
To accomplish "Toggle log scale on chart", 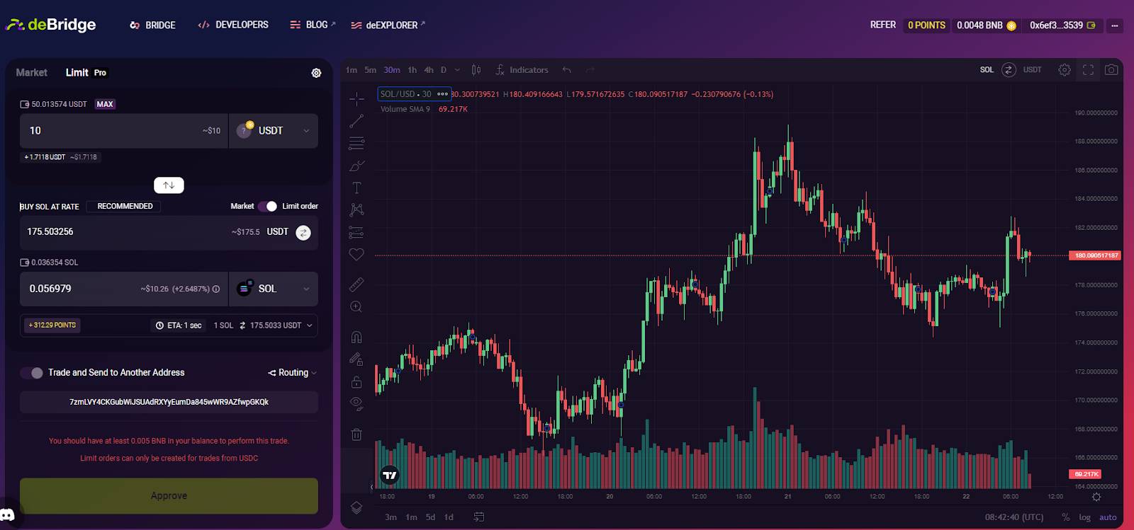I will tap(1084, 517).
